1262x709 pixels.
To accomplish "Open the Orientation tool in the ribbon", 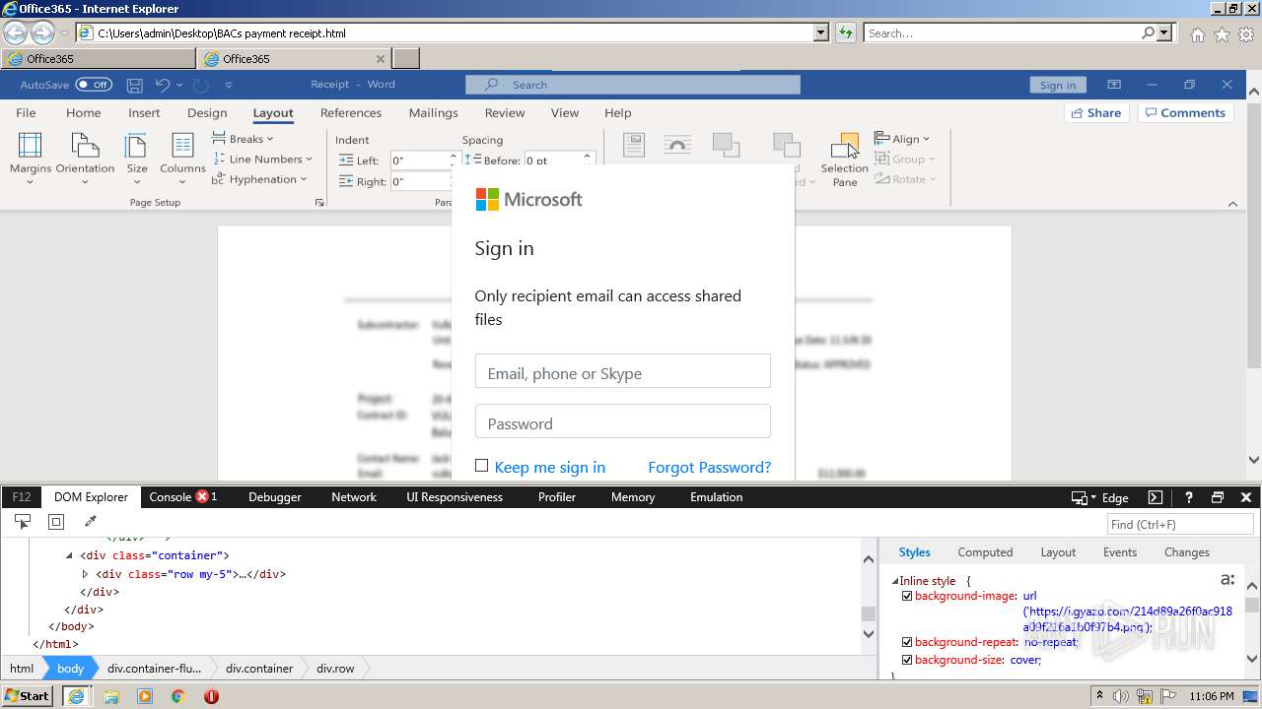I will (x=85, y=159).
